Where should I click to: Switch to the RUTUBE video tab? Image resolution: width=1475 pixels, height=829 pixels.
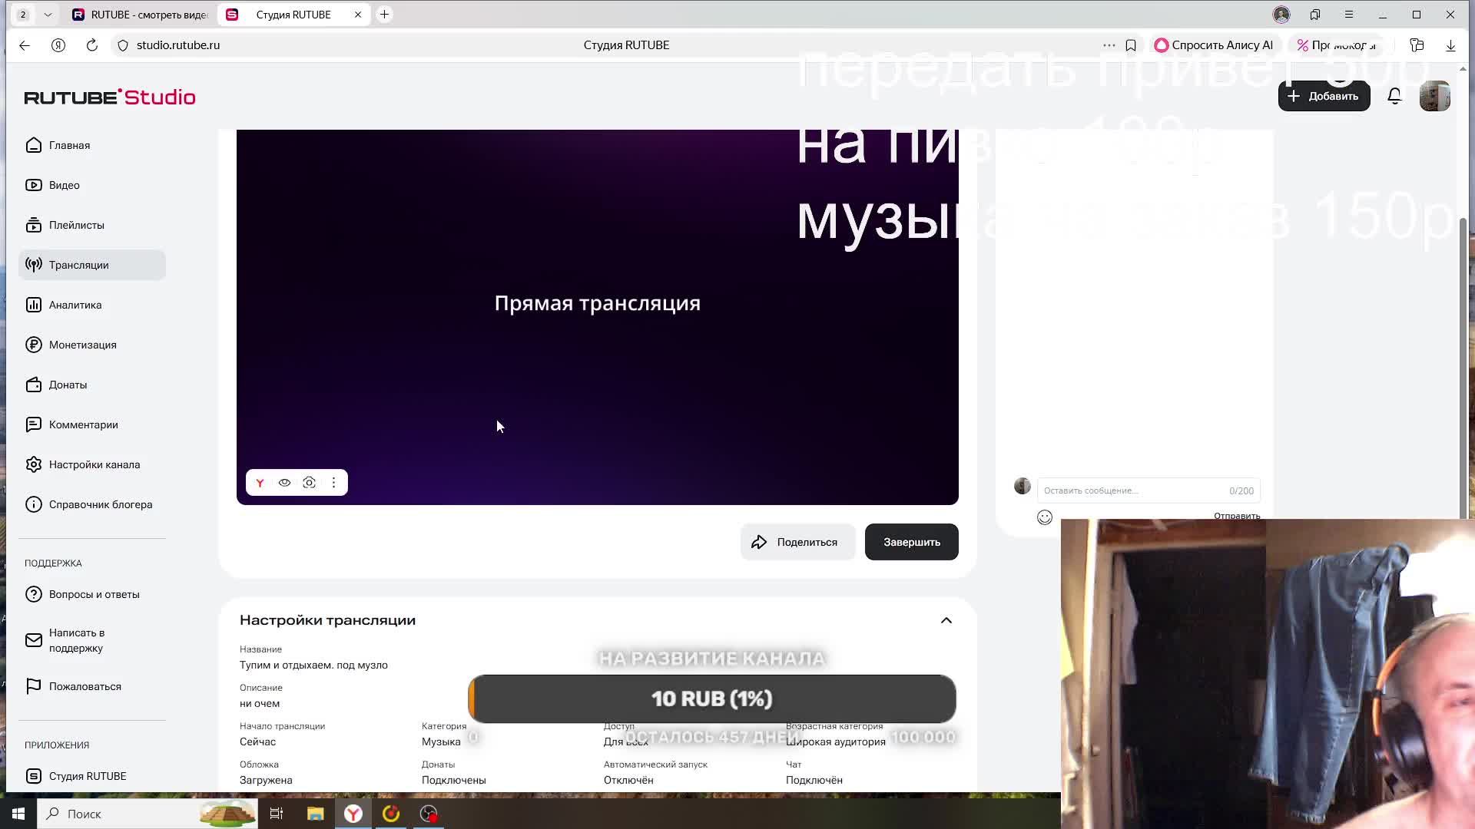[140, 15]
